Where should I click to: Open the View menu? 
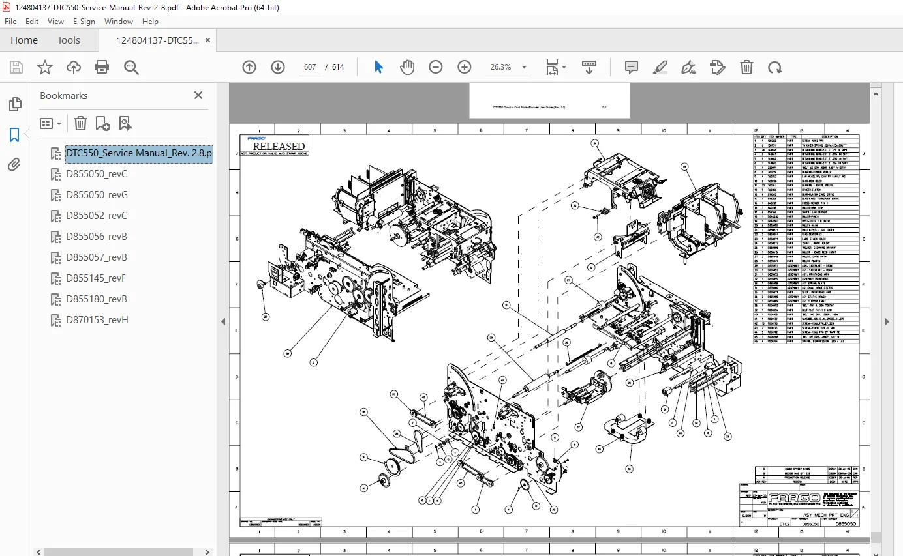click(x=56, y=22)
